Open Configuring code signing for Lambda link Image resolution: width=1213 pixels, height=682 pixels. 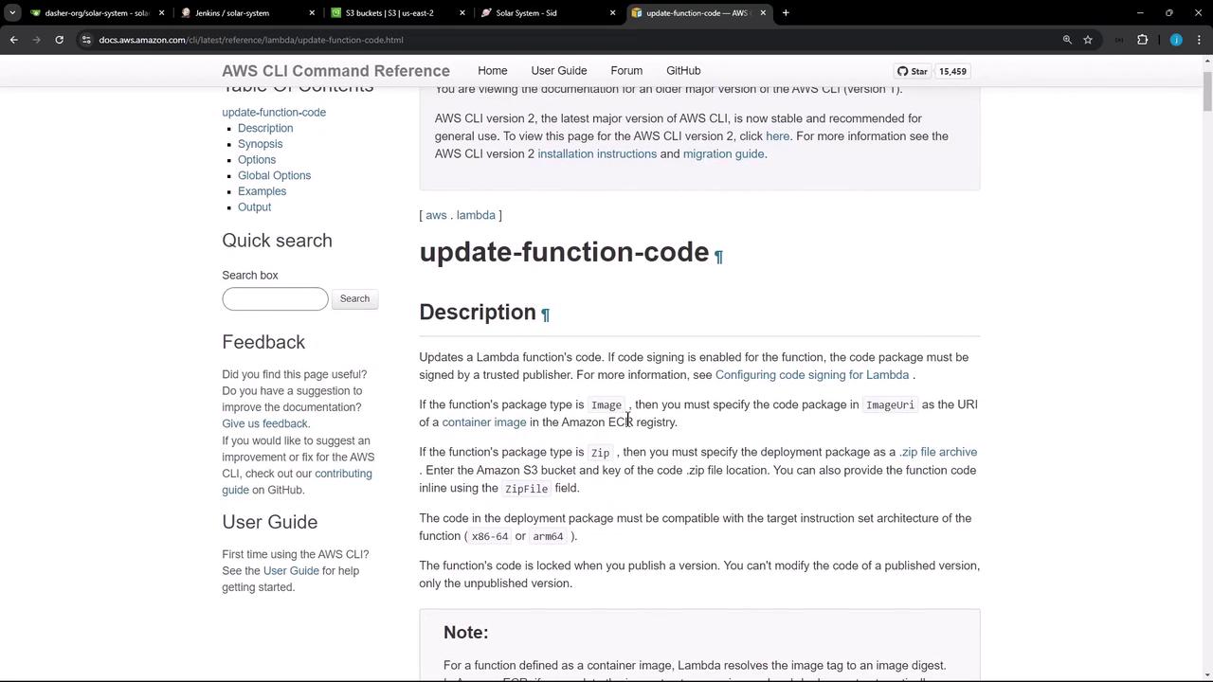click(x=812, y=375)
